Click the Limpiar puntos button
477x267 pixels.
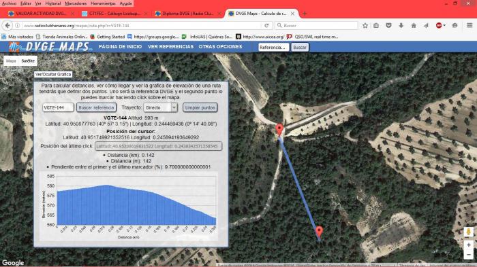(x=200, y=108)
